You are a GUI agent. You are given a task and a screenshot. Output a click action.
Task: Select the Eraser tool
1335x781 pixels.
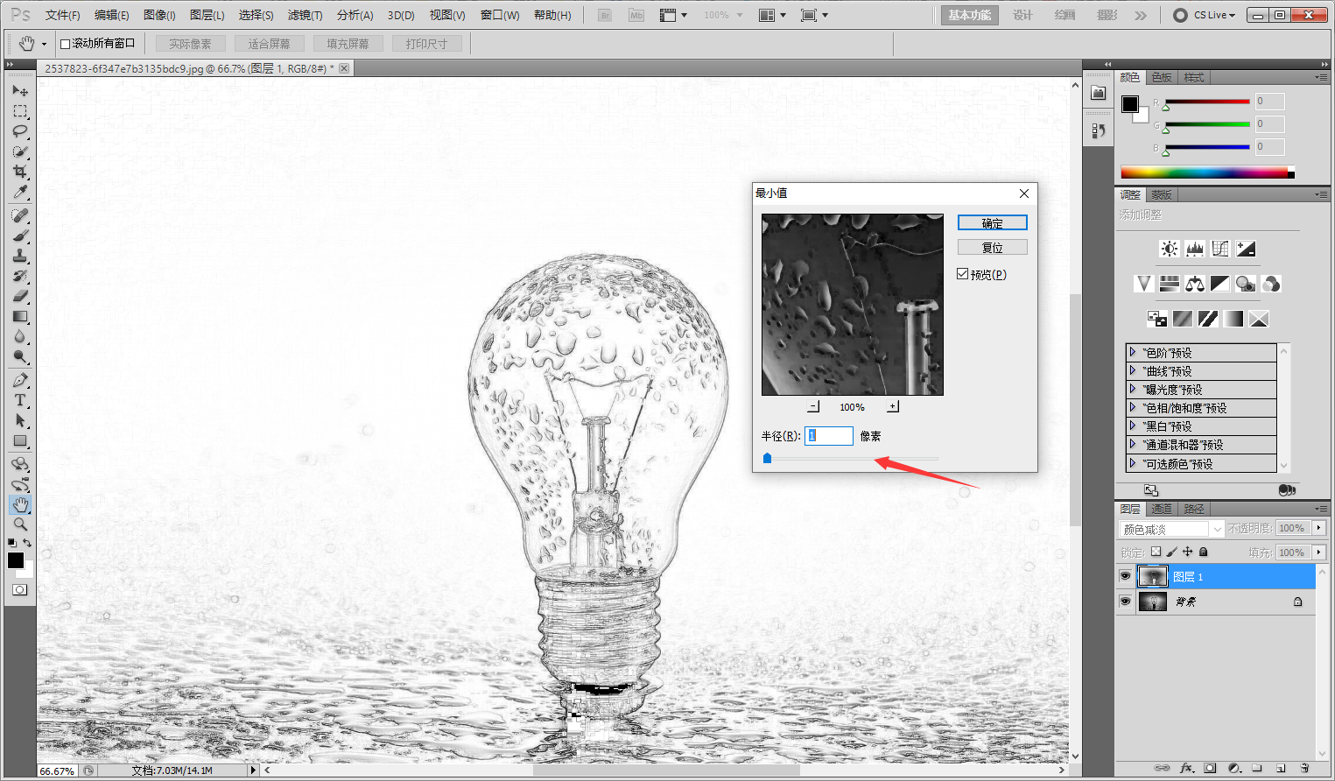20,297
